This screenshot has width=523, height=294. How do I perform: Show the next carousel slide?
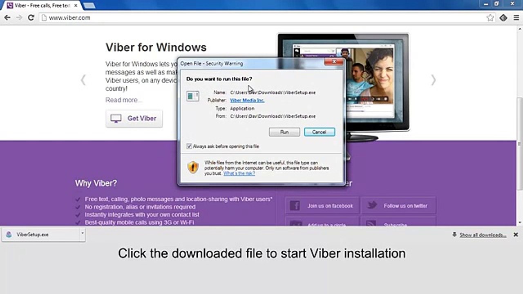(x=433, y=80)
